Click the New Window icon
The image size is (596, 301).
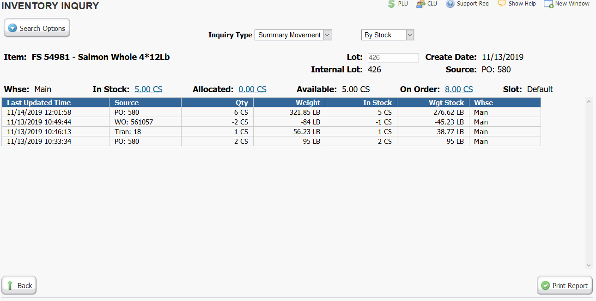pos(548,4)
